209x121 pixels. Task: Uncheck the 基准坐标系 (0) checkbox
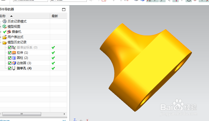click(10, 47)
